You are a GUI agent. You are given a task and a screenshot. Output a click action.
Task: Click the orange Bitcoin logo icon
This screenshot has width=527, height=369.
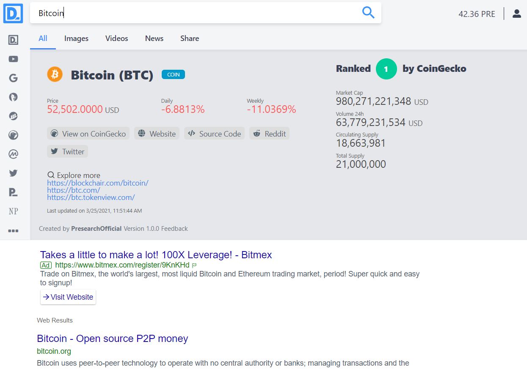pyautogui.click(x=55, y=74)
